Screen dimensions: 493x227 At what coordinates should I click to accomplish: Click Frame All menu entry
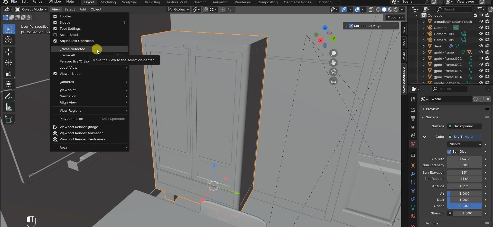(67, 55)
